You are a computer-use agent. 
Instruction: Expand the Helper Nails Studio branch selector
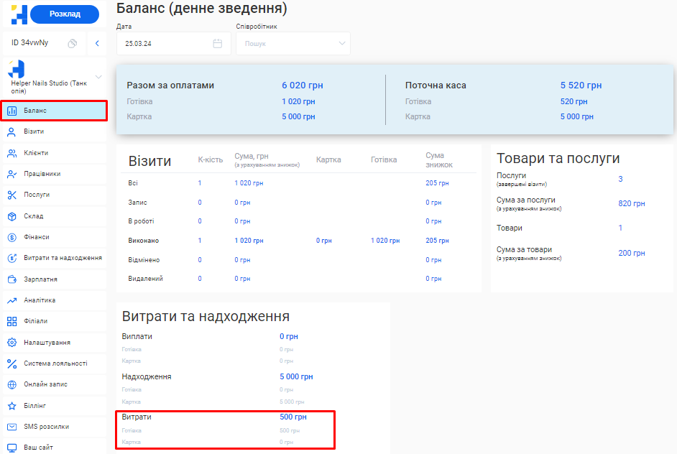[x=98, y=77]
